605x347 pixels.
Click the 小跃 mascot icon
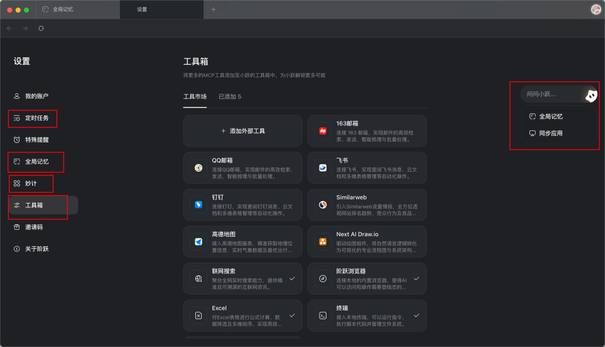click(591, 96)
